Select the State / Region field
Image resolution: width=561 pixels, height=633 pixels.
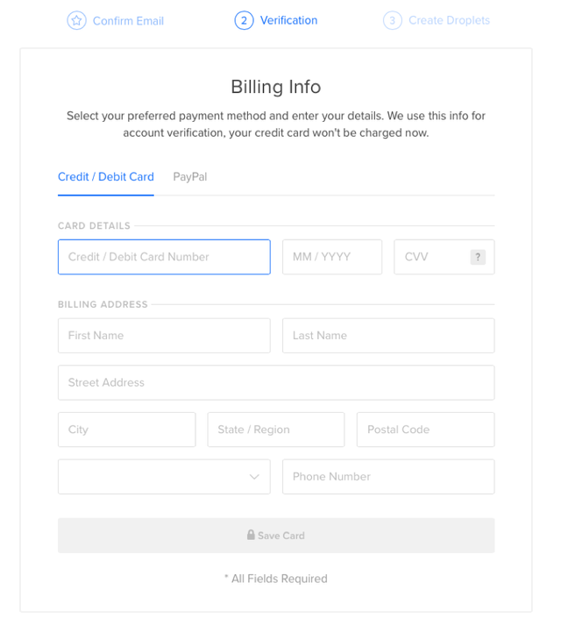[x=276, y=430]
